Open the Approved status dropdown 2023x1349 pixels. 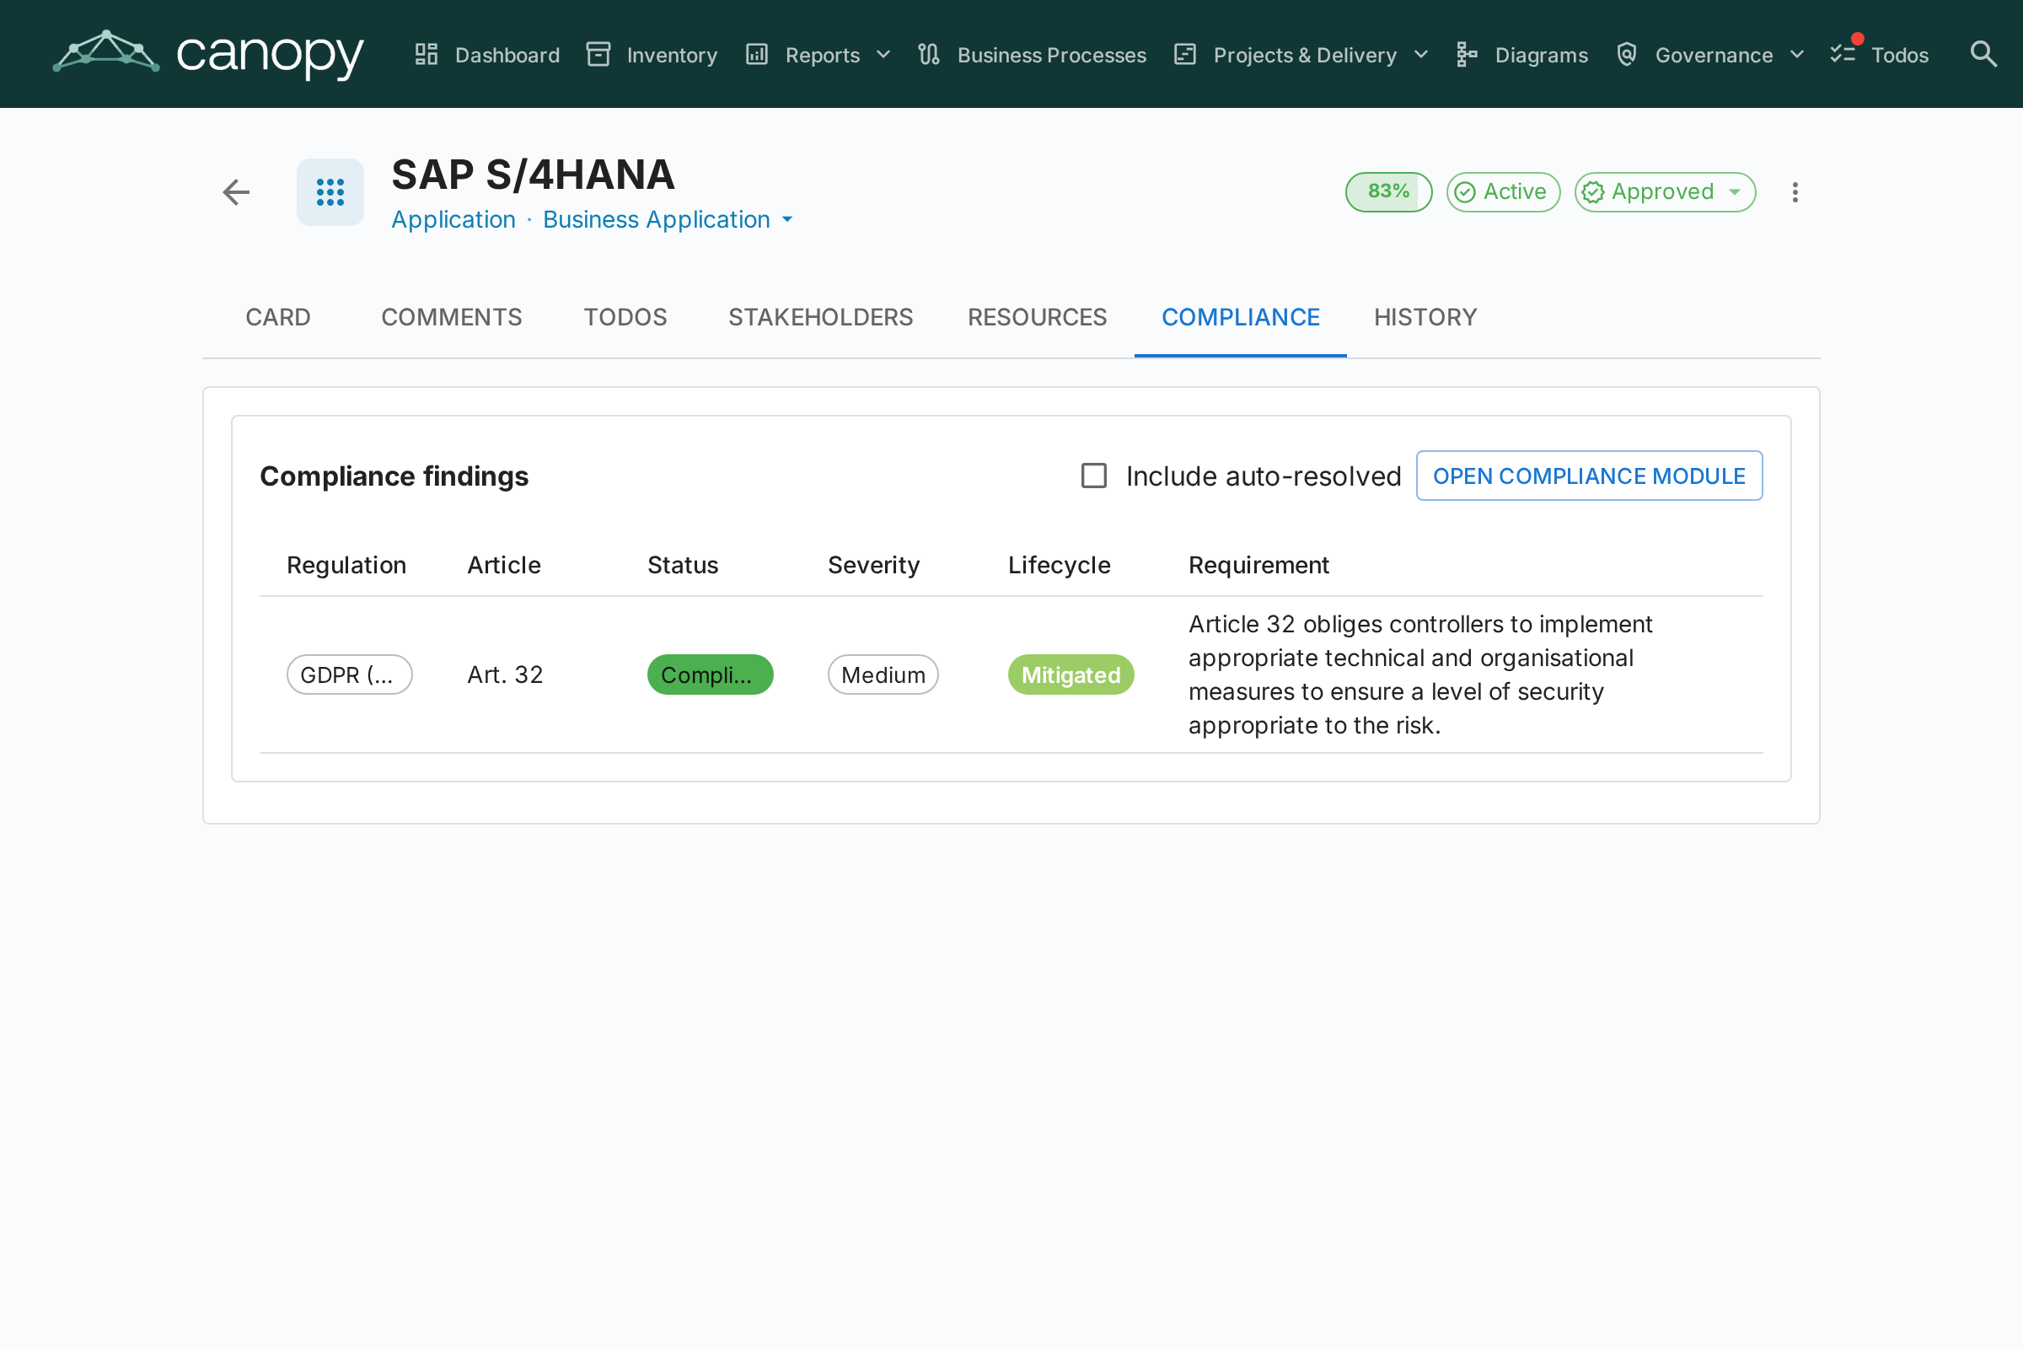coord(1664,192)
